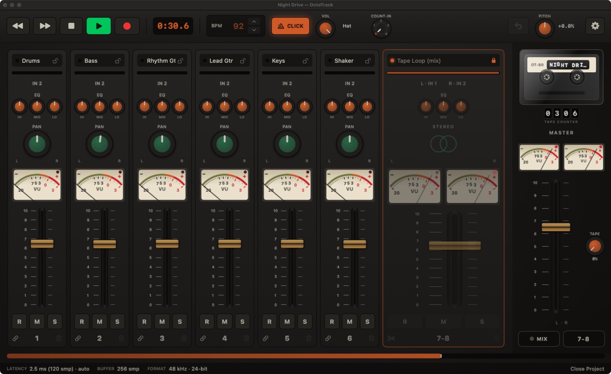Toggle the lock icon on Bass track
The height and width of the screenshot is (374, 611).
point(118,61)
